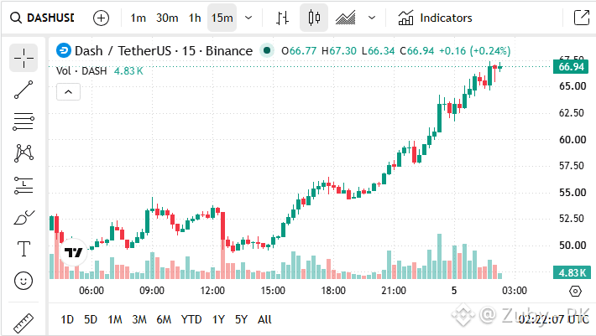The height and width of the screenshot is (336, 596).
Task: Switch chart style to bars
Action: (282, 18)
